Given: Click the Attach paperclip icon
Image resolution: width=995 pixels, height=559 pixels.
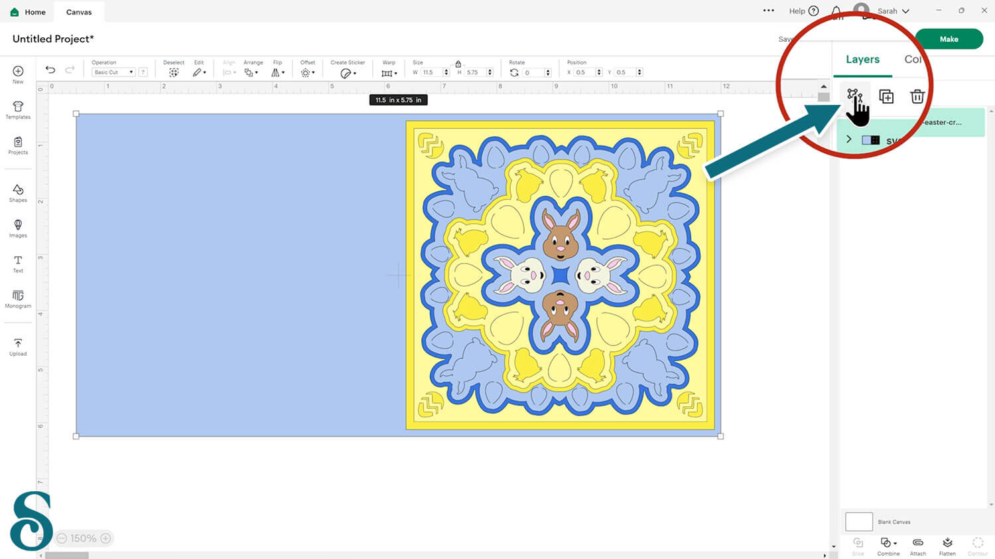Looking at the screenshot, I should tap(918, 542).
